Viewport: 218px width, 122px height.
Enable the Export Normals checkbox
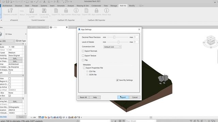(83, 51)
